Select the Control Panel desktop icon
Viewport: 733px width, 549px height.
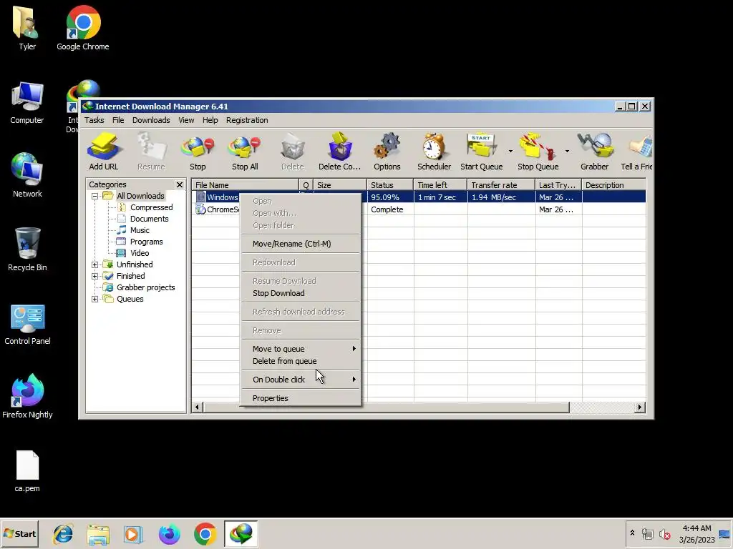[x=27, y=324]
